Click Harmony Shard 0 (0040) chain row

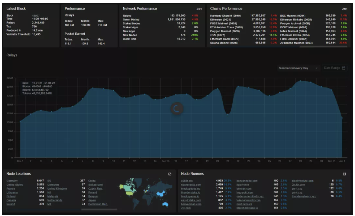pyautogui.click(x=244, y=16)
